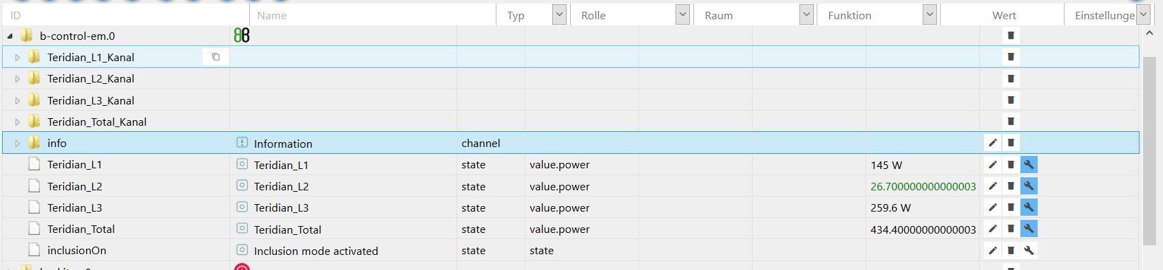
Task: Open wrench settings for inclusionOn
Action: click(1029, 251)
